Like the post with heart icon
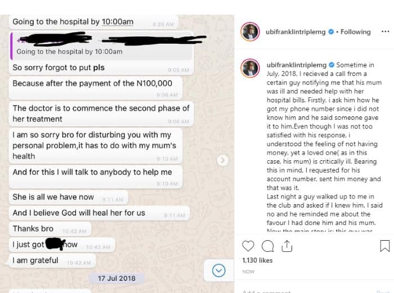 (x=248, y=246)
